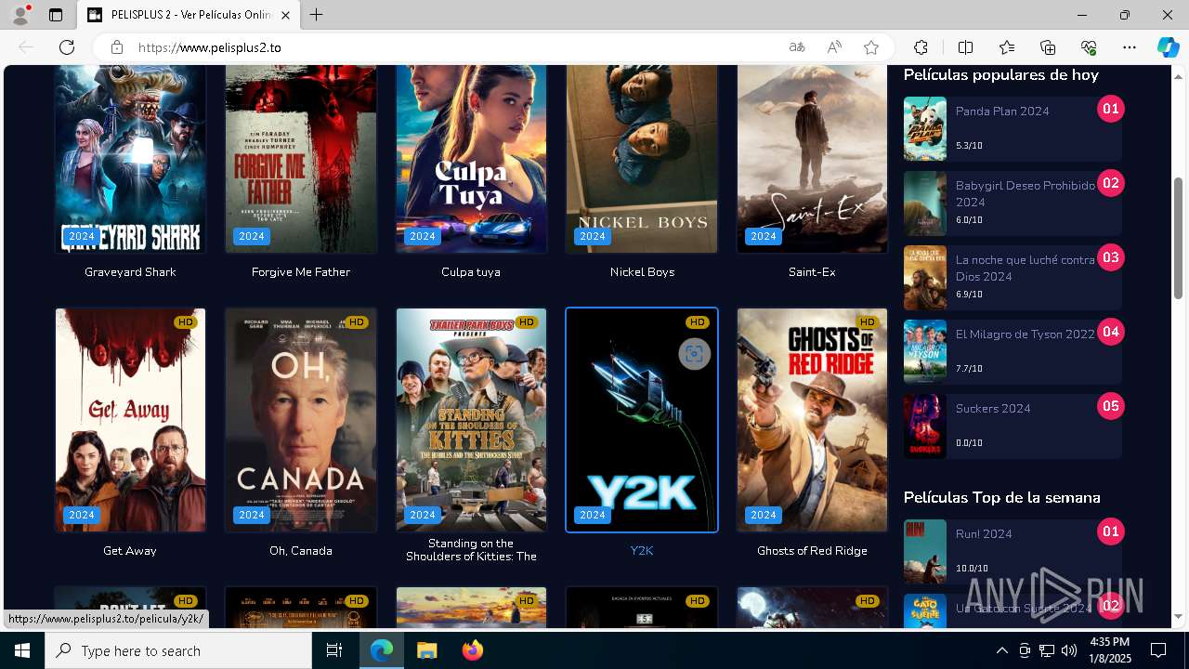Reload the page with refresh icon
This screenshot has width=1189, height=669.
click(67, 47)
